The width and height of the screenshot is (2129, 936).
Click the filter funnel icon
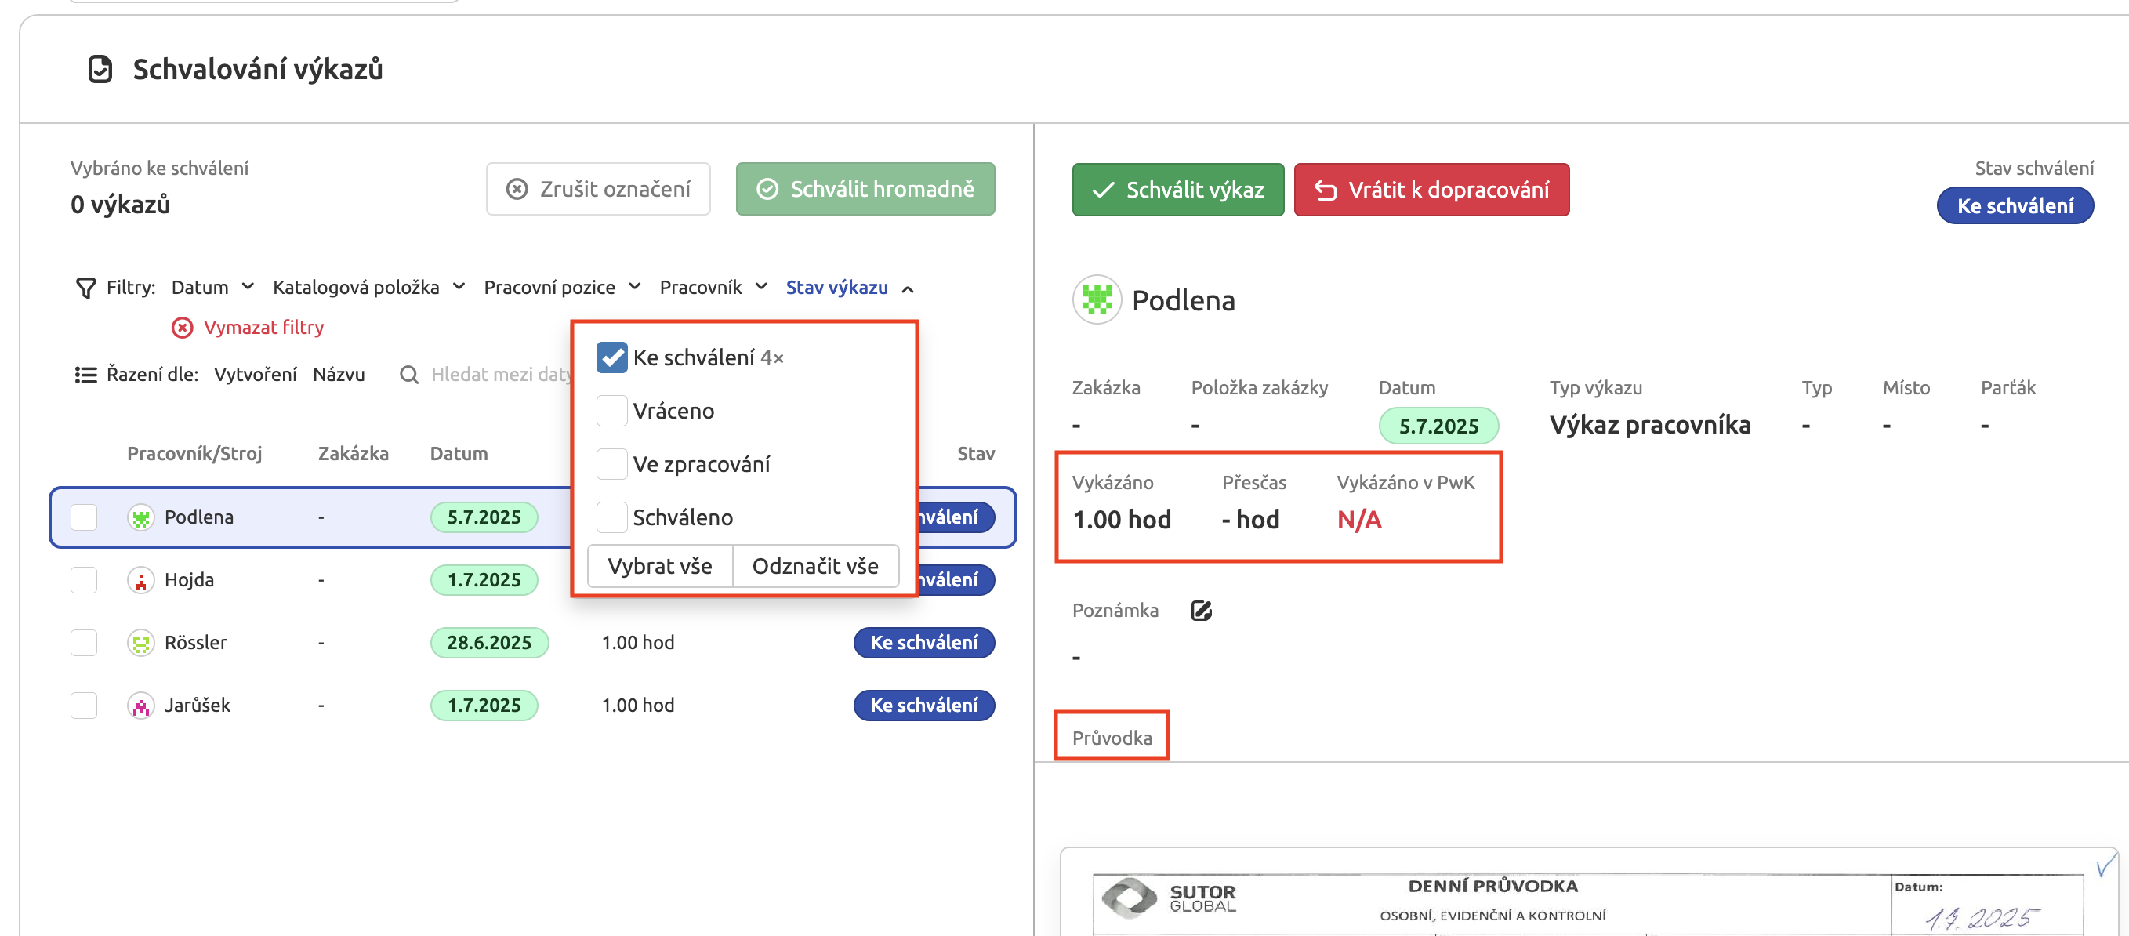pyautogui.click(x=85, y=288)
